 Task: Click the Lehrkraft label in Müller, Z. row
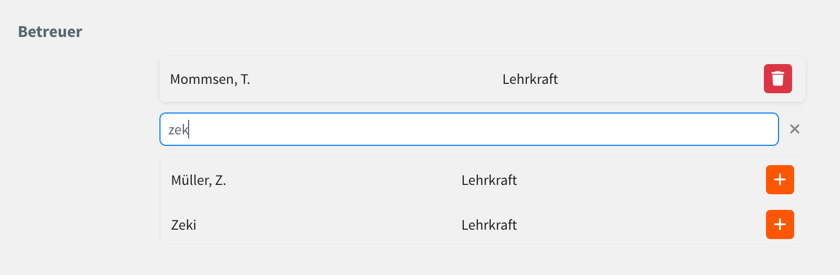point(489,180)
